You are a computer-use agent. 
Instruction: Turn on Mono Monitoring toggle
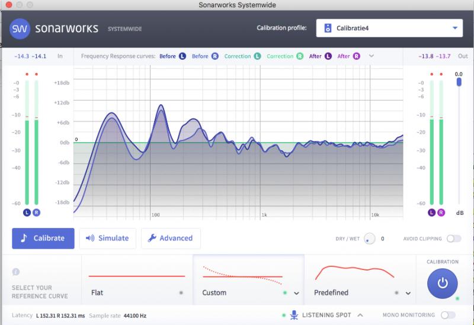pyautogui.click(x=448, y=315)
